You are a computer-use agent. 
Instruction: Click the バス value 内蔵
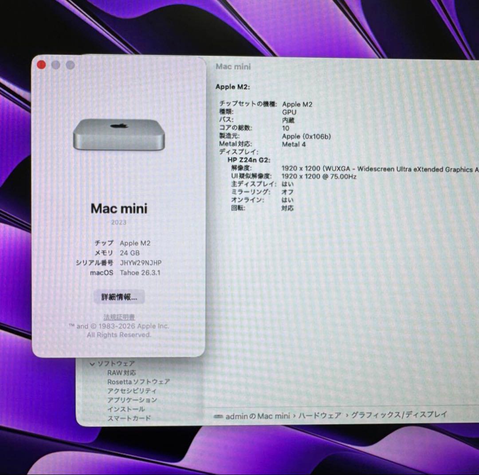pyautogui.click(x=288, y=120)
